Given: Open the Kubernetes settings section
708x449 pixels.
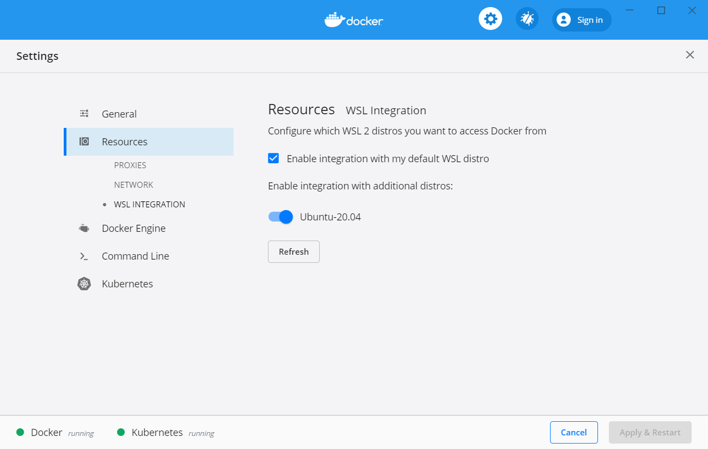Looking at the screenshot, I should pyautogui.click(x=149, y=284).
